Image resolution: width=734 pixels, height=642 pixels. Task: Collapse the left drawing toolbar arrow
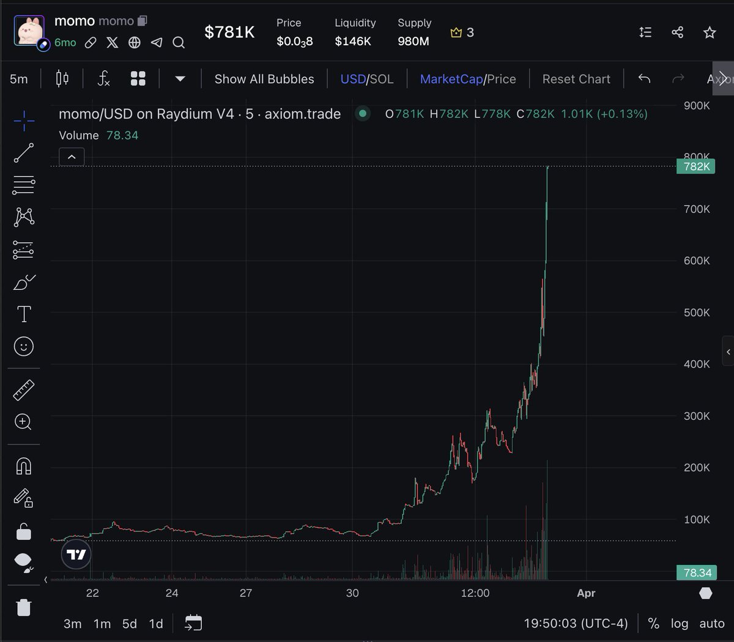(x=46, y=580)
